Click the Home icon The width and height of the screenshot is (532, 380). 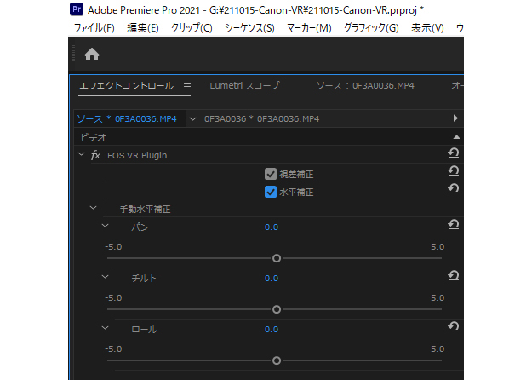click(92, 55)
